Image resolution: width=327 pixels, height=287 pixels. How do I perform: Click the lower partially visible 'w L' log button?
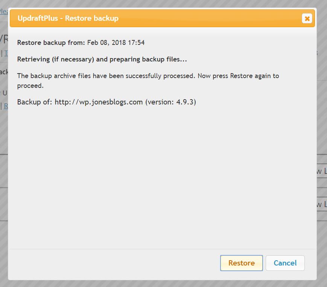(322, 204)
